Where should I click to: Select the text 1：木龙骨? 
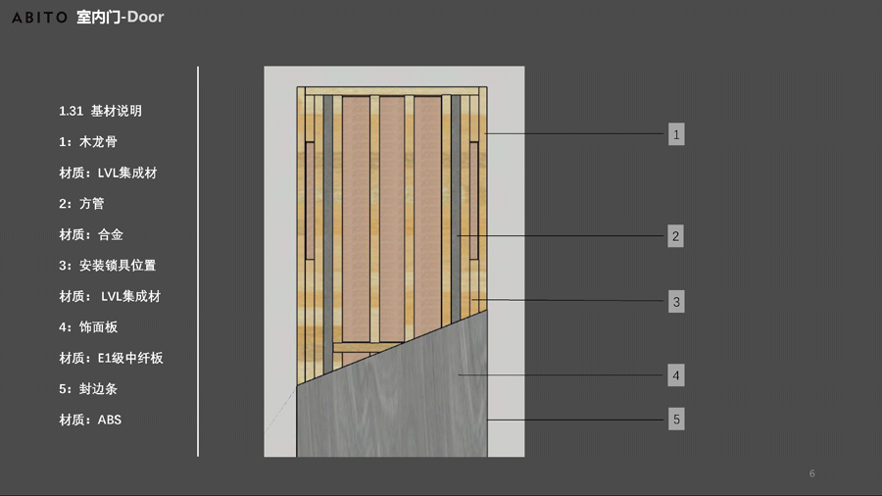point(88,142)
